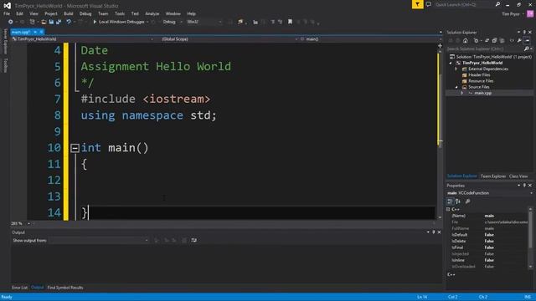Toggle the bookmark toolbar icon

(290, 22)
